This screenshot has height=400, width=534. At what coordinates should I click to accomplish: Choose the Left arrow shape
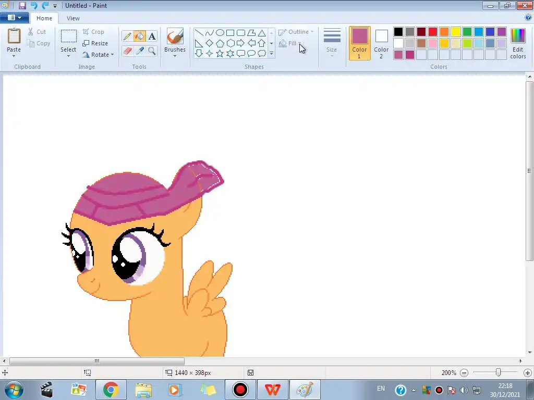coord(251,43)
